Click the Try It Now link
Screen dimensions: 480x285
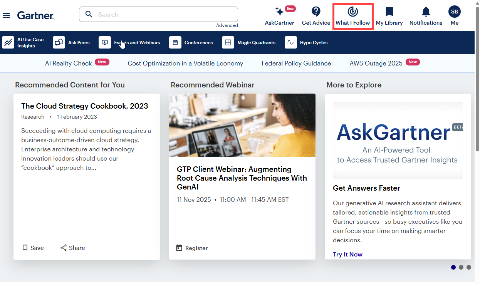347,254
